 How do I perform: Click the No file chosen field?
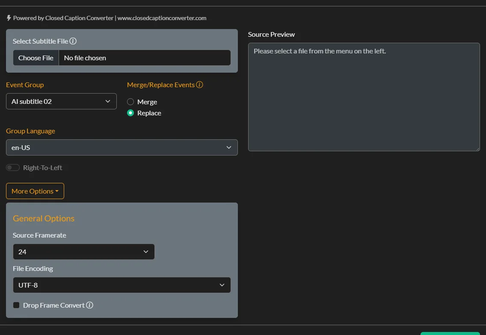tap(145, 58)
